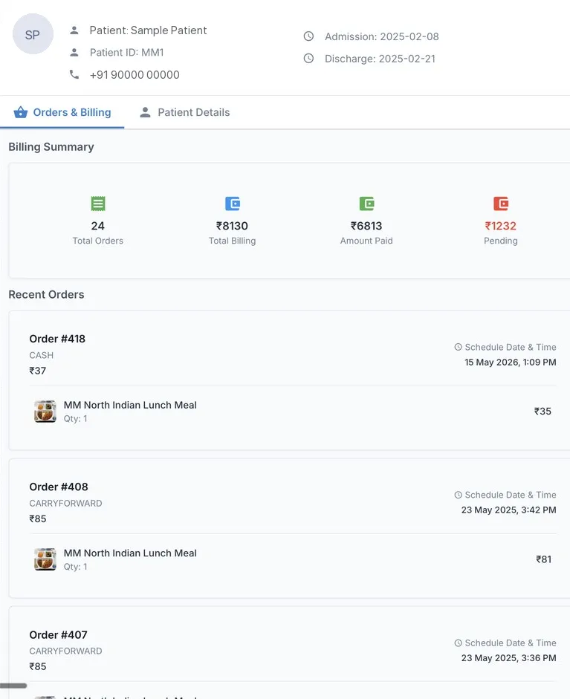Open Order #408 heading
Viewport: 570px width, 699px height.
(59, 487)
